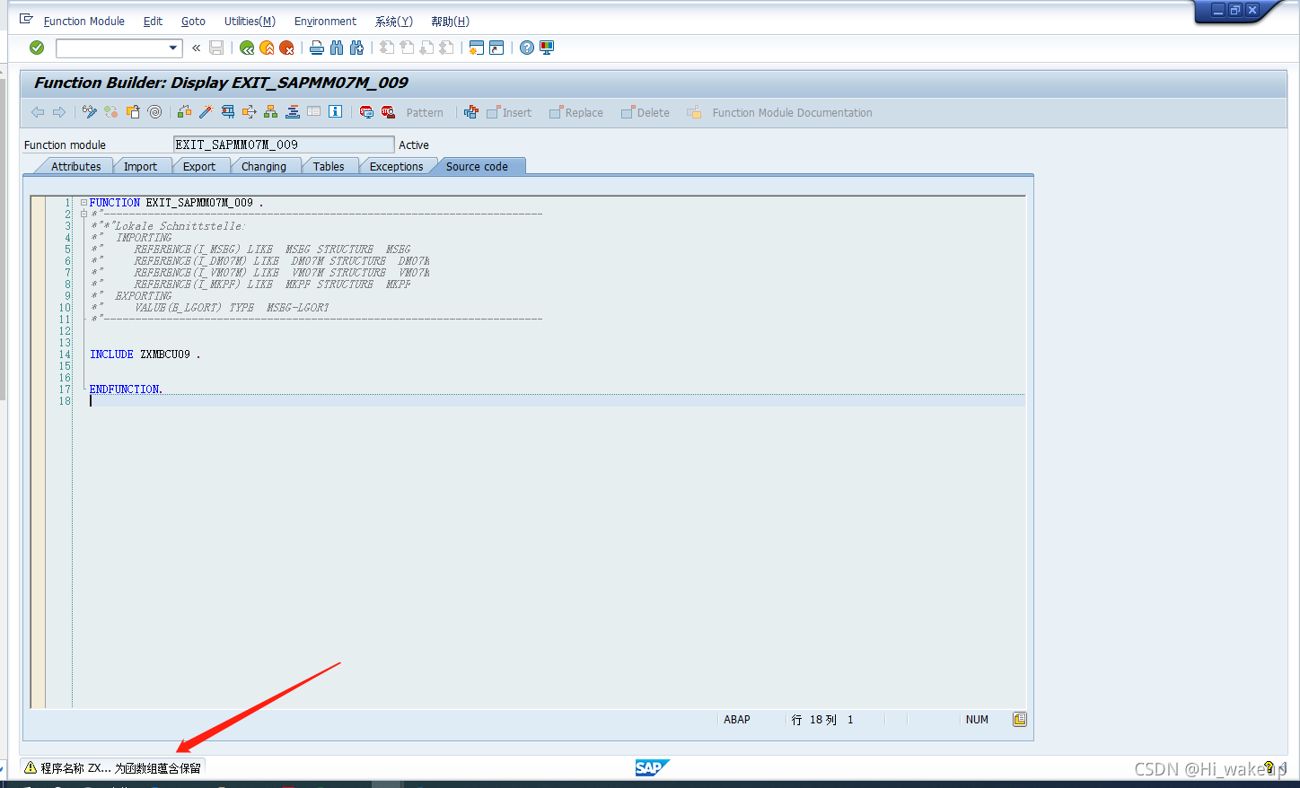Collapse the comment block on line 2
The height and width of the screenshot is (788, 1300).
point(83,215)
